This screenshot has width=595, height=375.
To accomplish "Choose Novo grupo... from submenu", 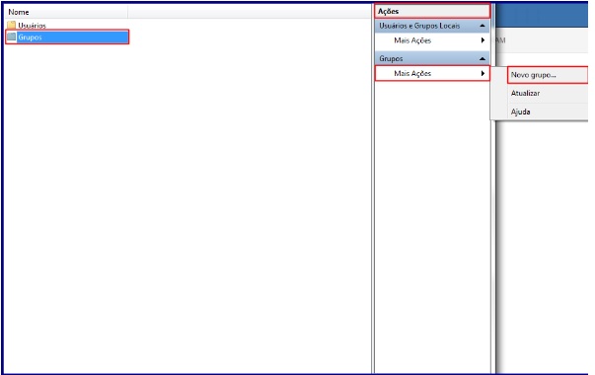I will pyautogui.click(x=548, y=75).
